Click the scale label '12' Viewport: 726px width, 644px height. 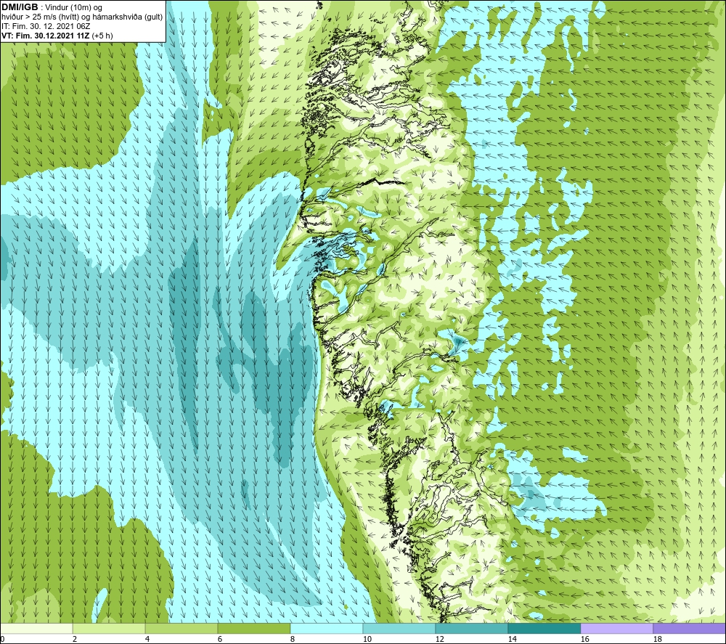click(x=440, y=640)
